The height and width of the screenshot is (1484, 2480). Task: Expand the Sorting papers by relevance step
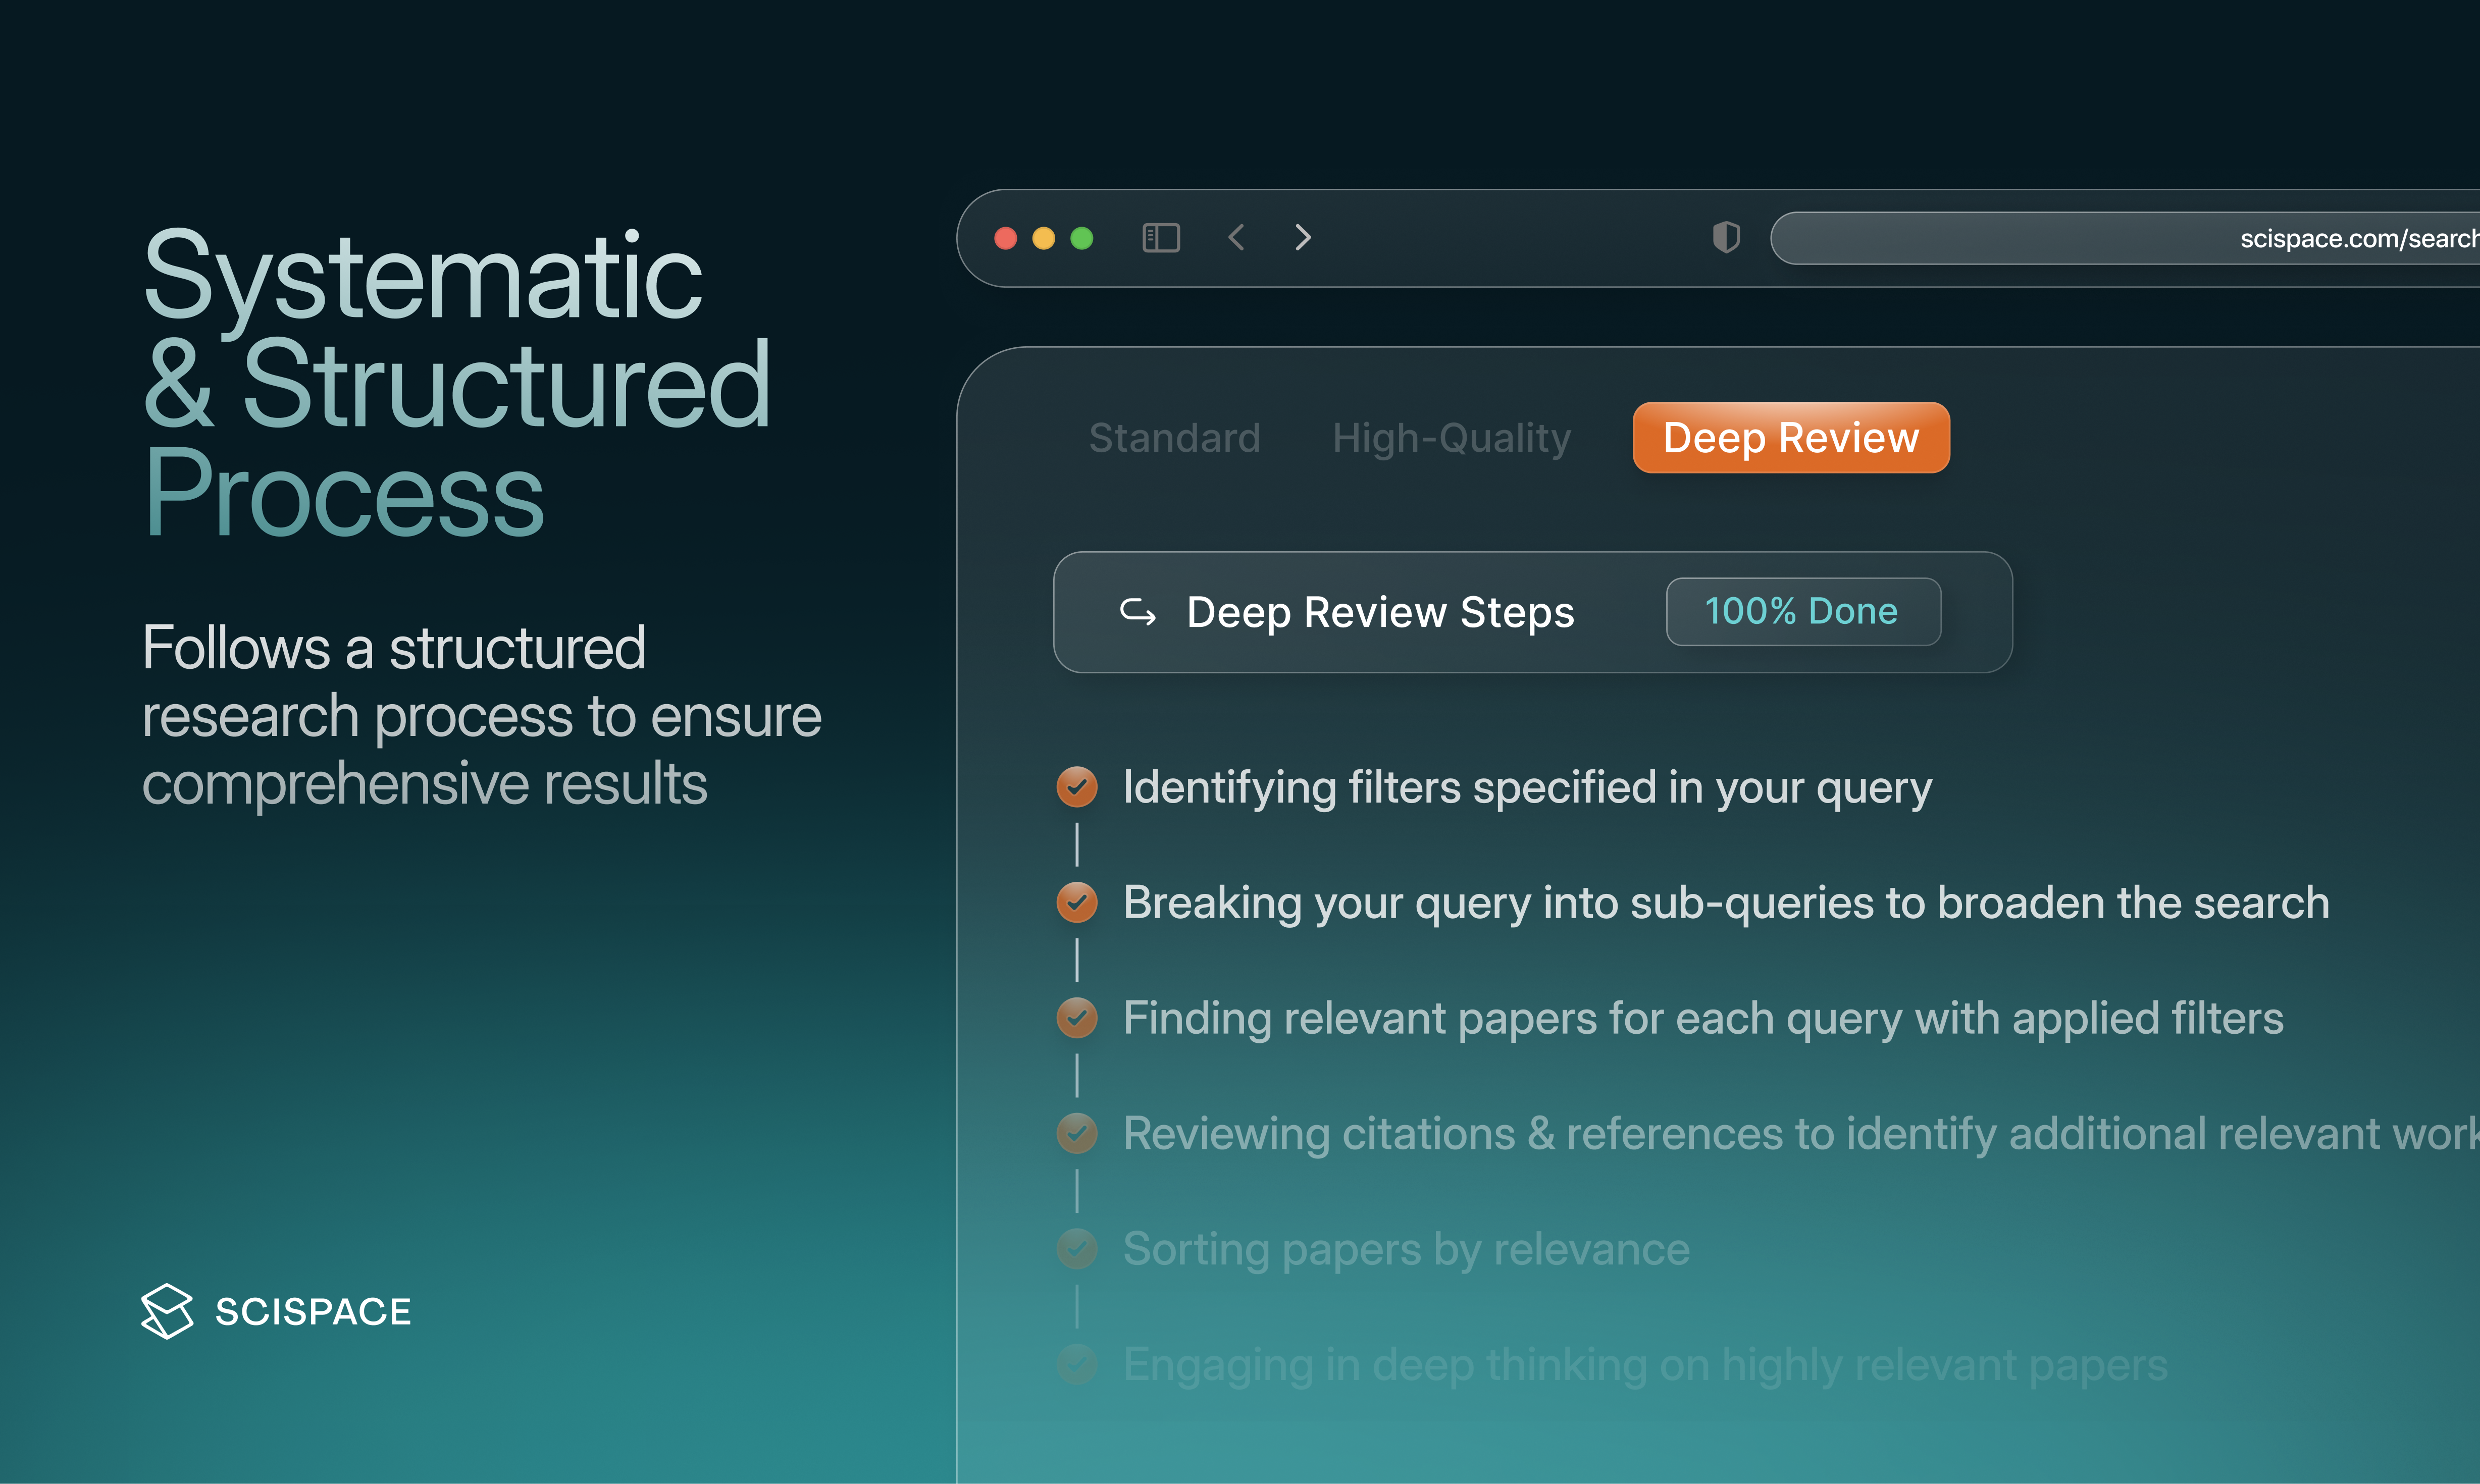point(1405,1249)
